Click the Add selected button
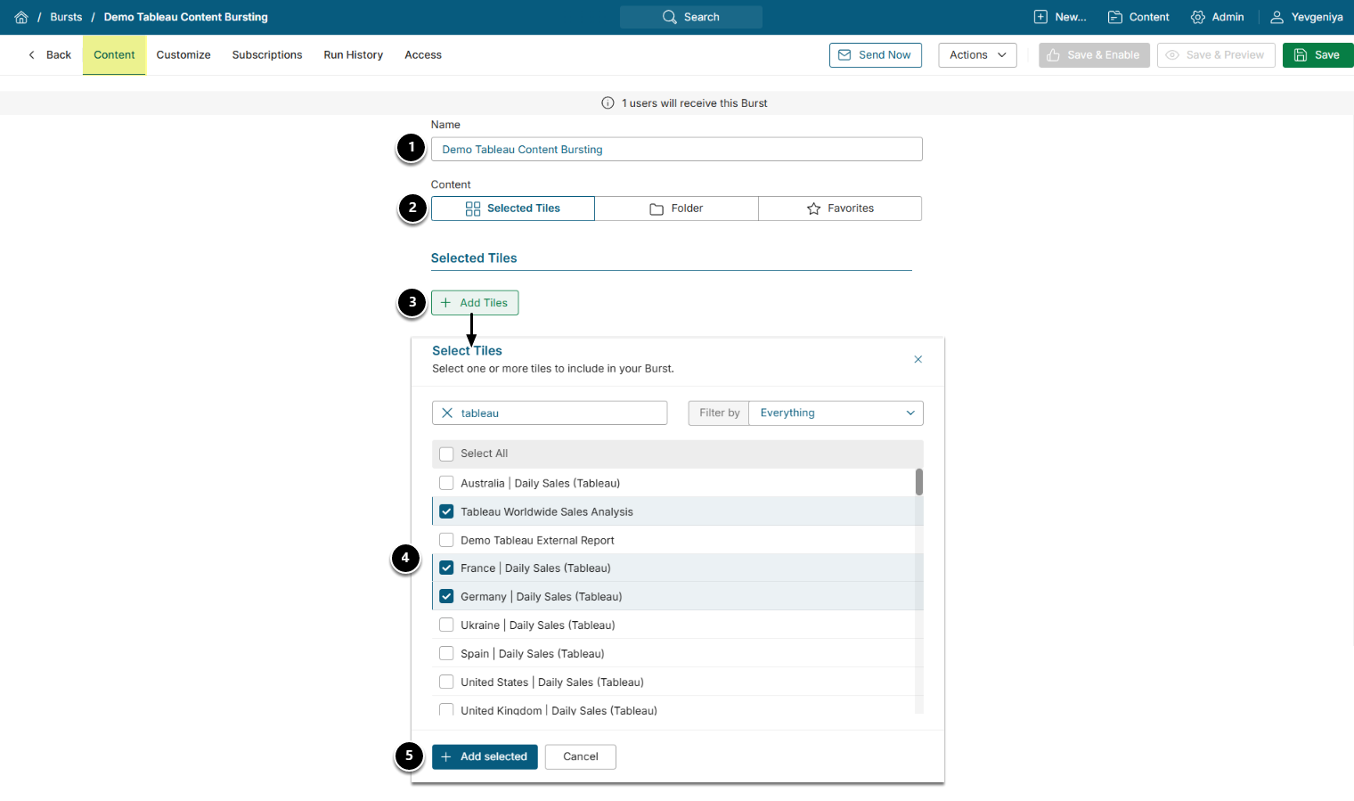1354x801 pixels. [485, 756]
